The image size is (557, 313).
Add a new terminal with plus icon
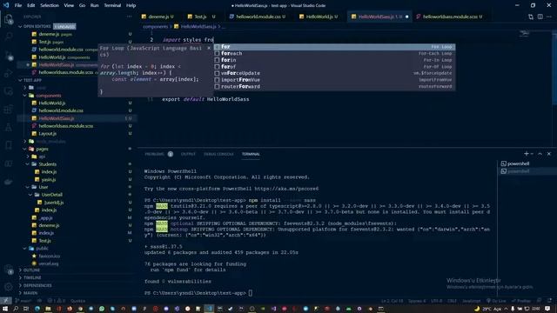tap(526, 154)
